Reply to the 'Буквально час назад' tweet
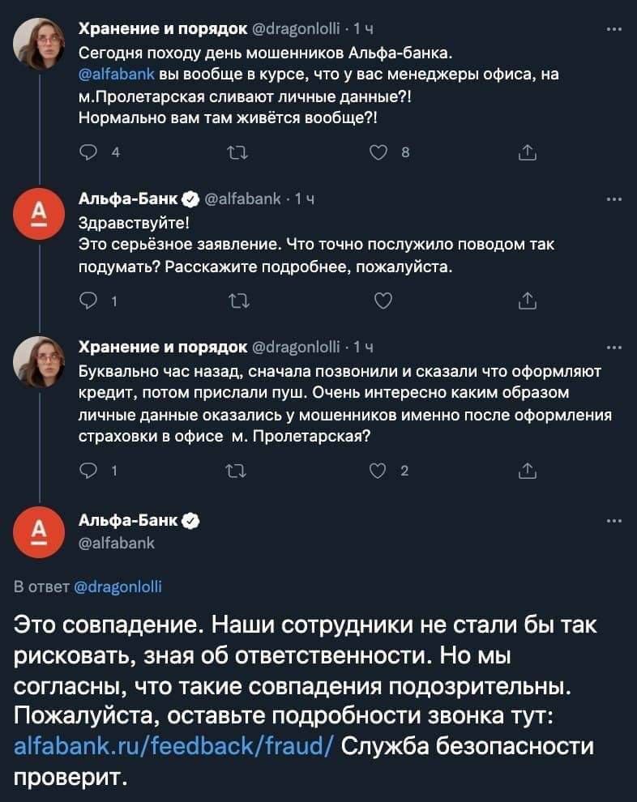The width and height of the screenshot is (637, 802). pyautogui.click(x=88, y=470)
